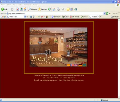The height and width of the screenshot is (102, 120).
Task: Expand the address bar dropdown arrow
Action: (104, 13)
